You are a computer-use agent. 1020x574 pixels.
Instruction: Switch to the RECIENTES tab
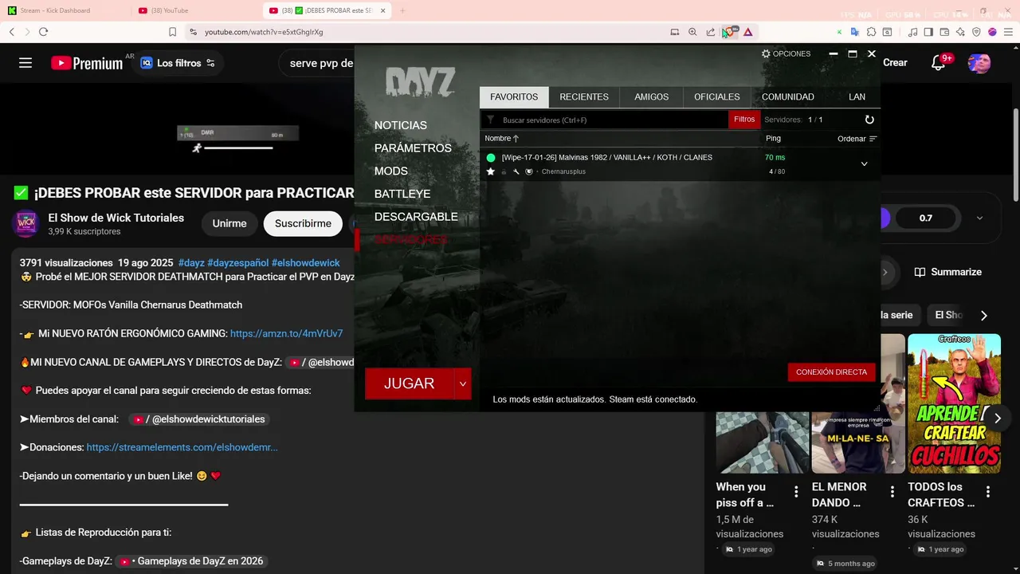tap(584, 97)
